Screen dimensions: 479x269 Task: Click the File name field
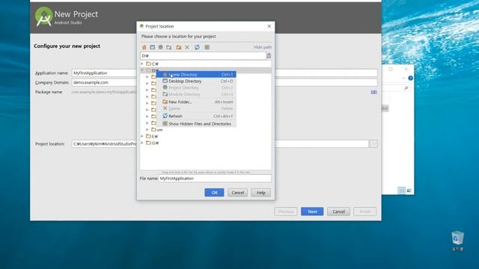pyautogui.click(x=215, y=179)
